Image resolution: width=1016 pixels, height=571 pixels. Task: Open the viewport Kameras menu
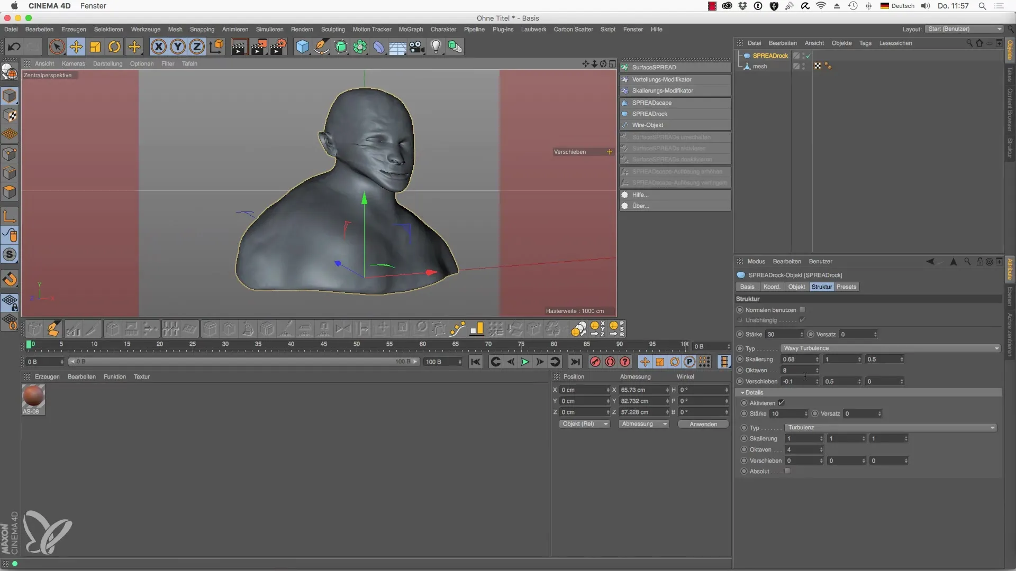tap(73, 63)
